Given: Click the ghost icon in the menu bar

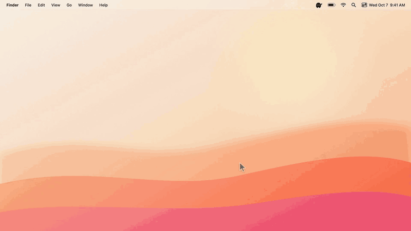Looking at the screenshot, I should [x=319, y=5].
